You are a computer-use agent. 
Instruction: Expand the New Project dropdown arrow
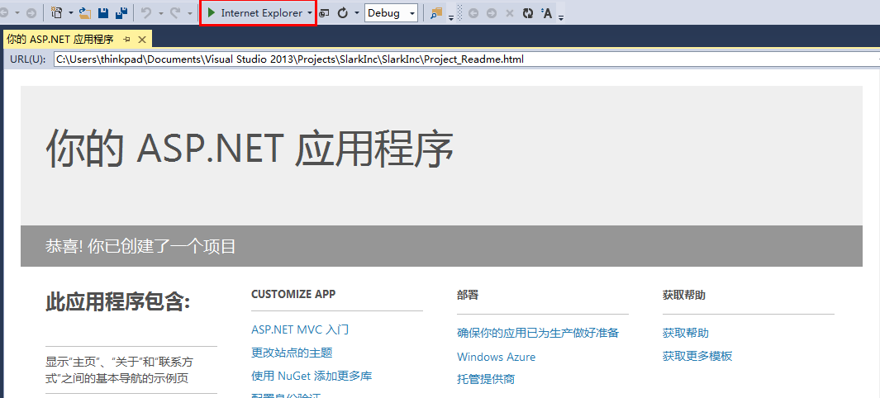tap(71, 13)
